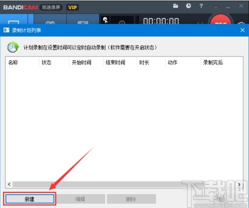Sort by the 名称 column header
The height and width of the screenshot is (208, 249).
[x=22, y=63]
